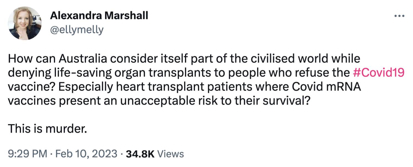Click the Views label

170,153
